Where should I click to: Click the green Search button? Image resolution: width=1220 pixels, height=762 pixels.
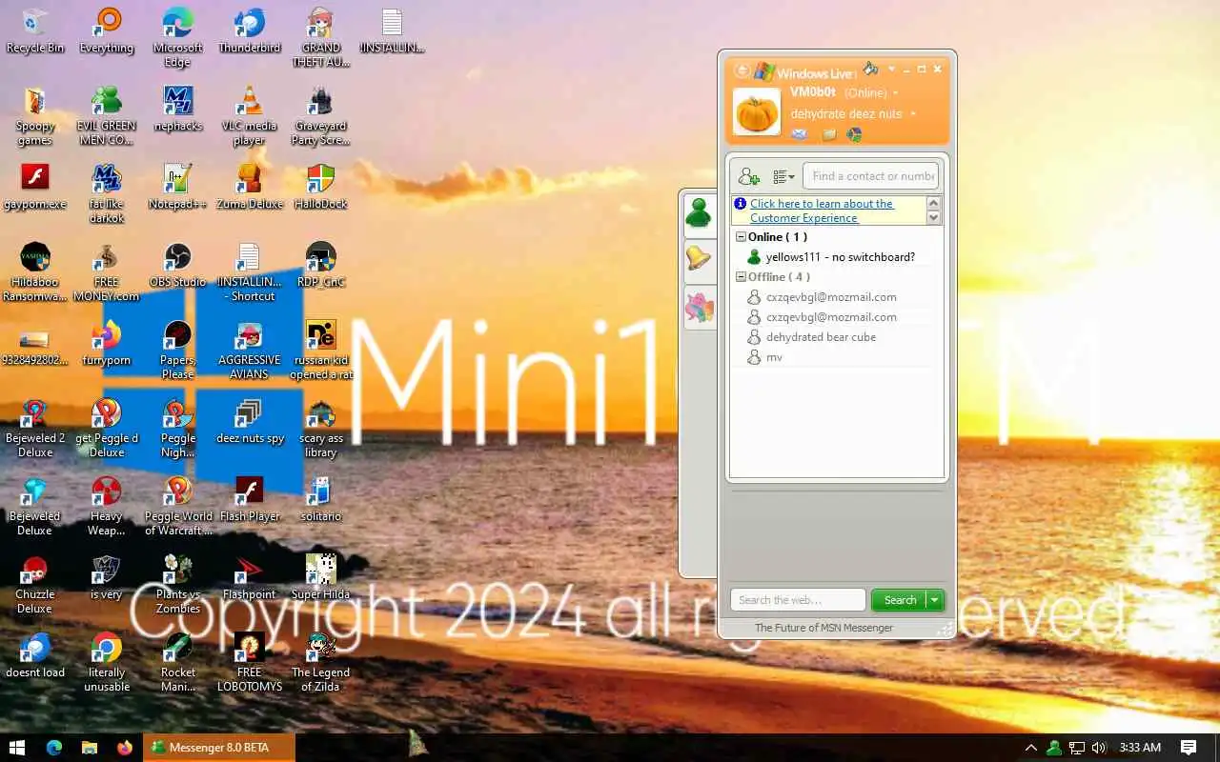899,600
